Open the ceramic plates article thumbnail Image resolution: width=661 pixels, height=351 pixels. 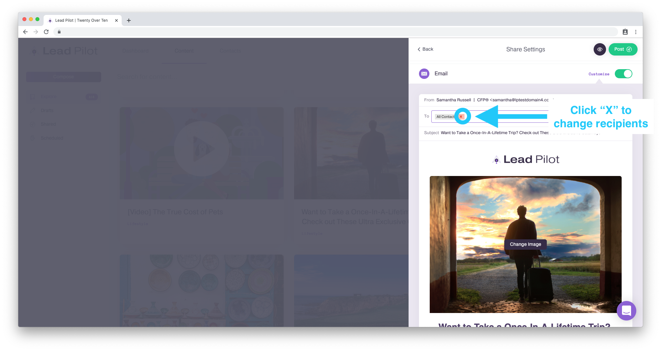pyautogui.click(x=202, y=291)
